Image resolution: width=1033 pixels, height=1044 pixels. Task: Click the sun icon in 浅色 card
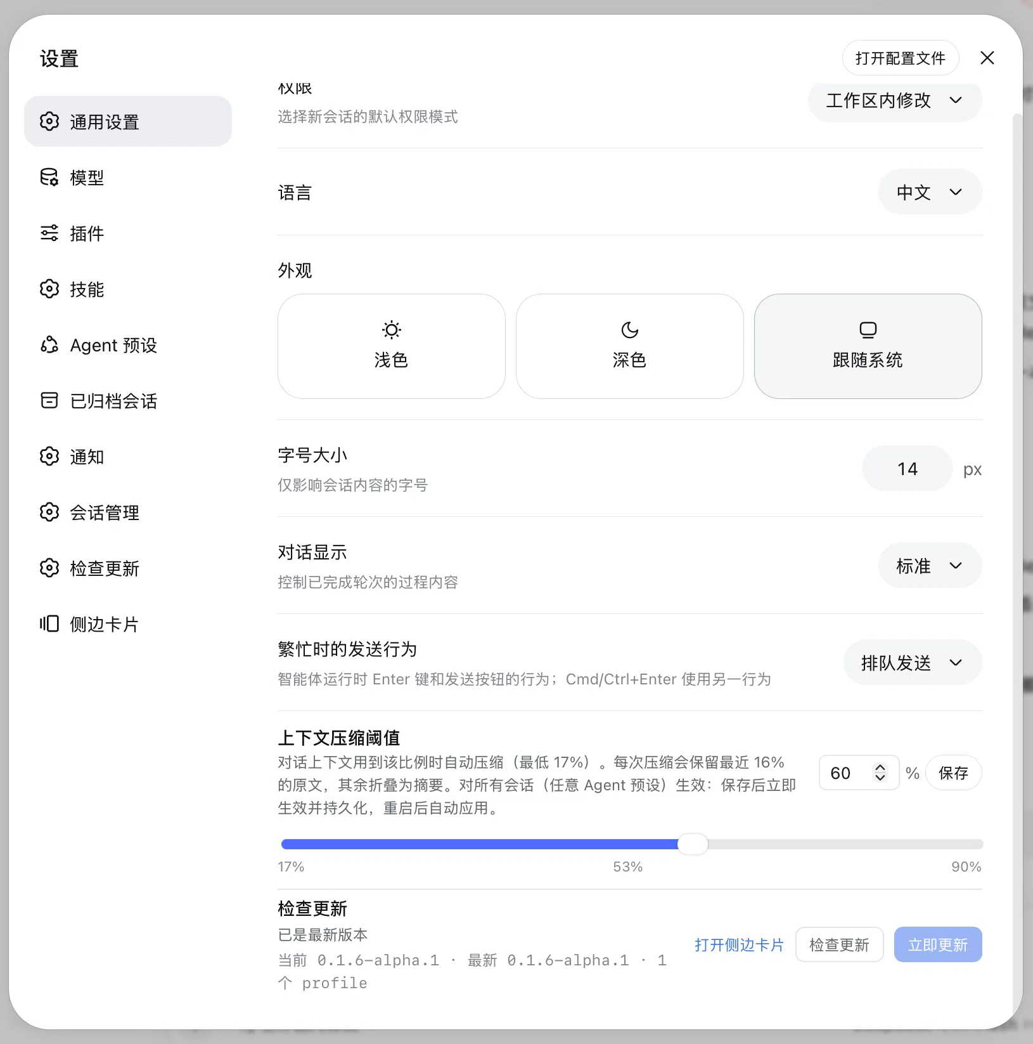[392, 330]
